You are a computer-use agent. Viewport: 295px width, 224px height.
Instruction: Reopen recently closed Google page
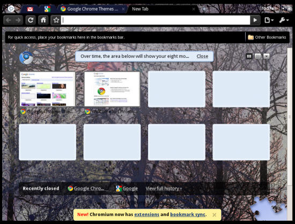pyautogui.click(x=127, y=188)
